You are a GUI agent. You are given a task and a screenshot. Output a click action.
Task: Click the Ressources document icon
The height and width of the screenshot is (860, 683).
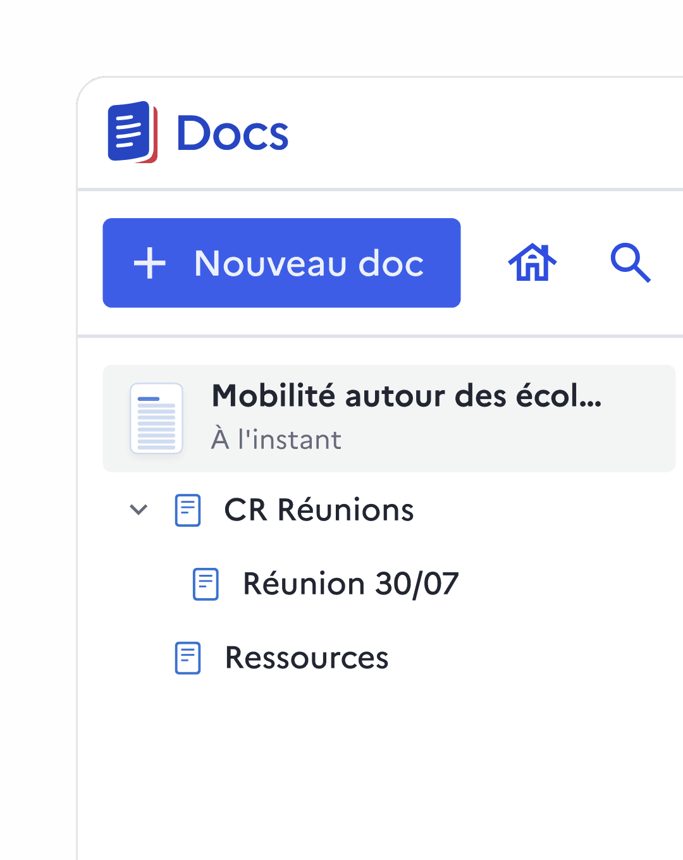188,658
